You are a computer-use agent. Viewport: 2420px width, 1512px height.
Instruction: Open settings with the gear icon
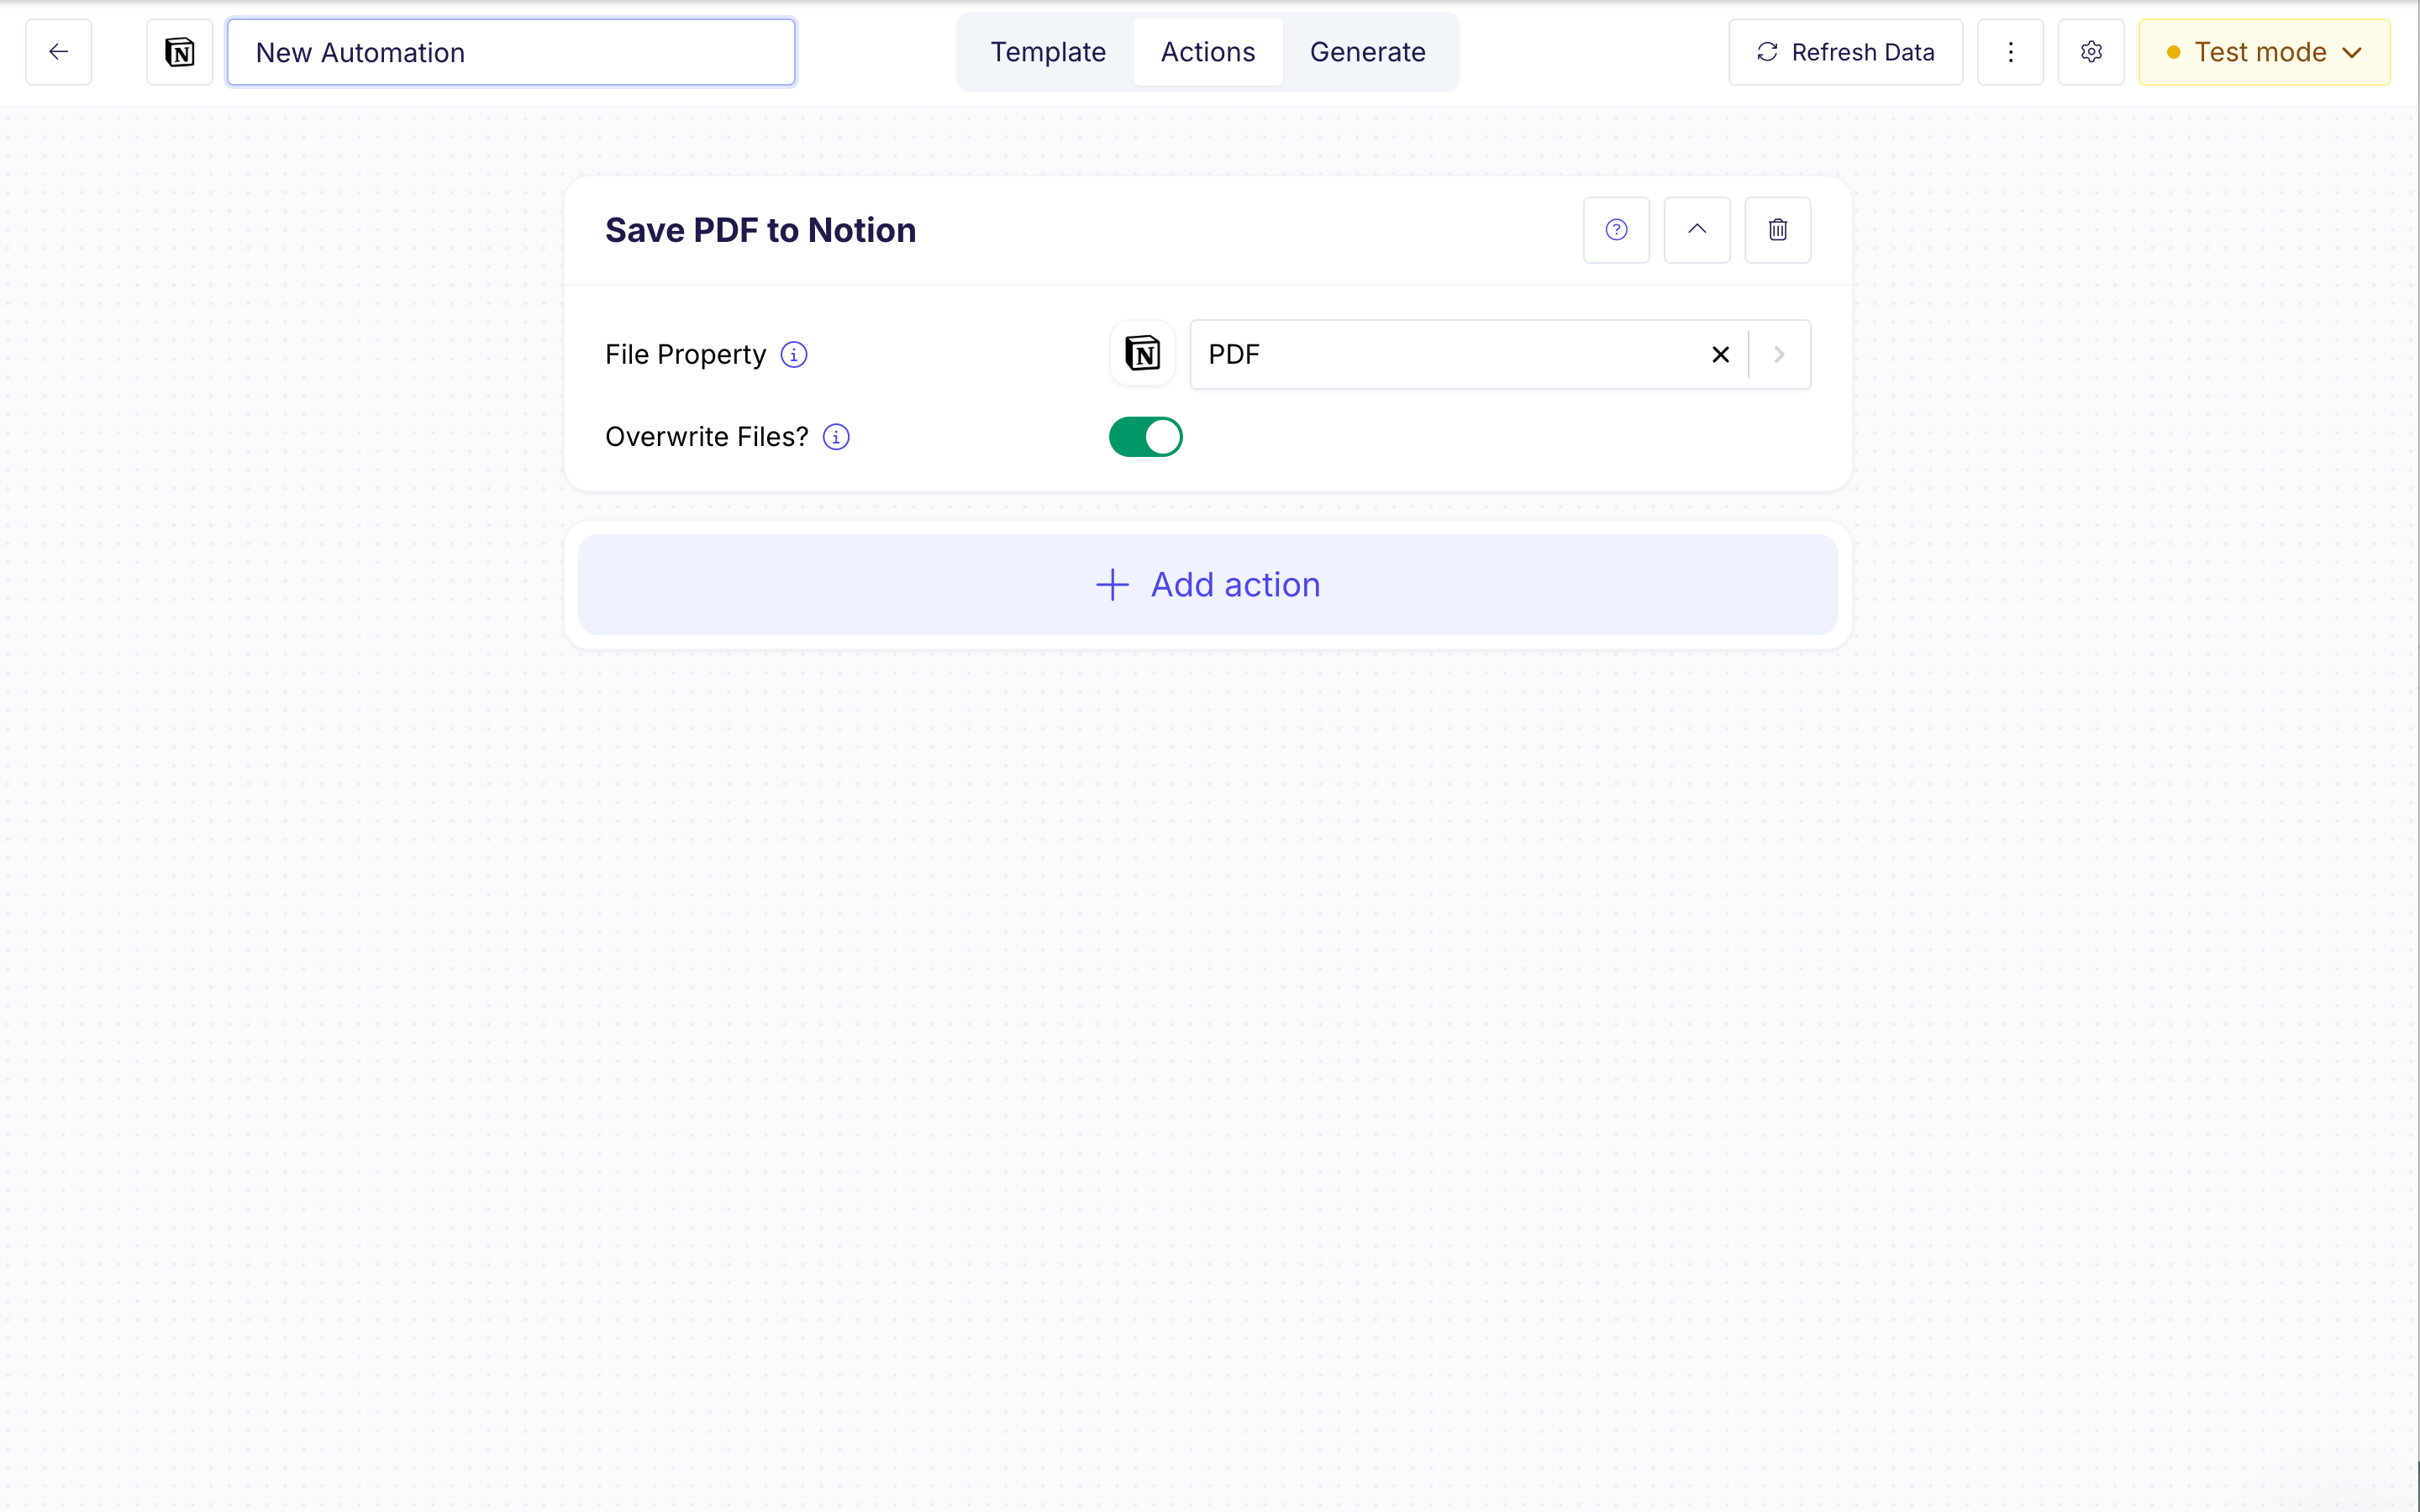(x=2091, y=52)
